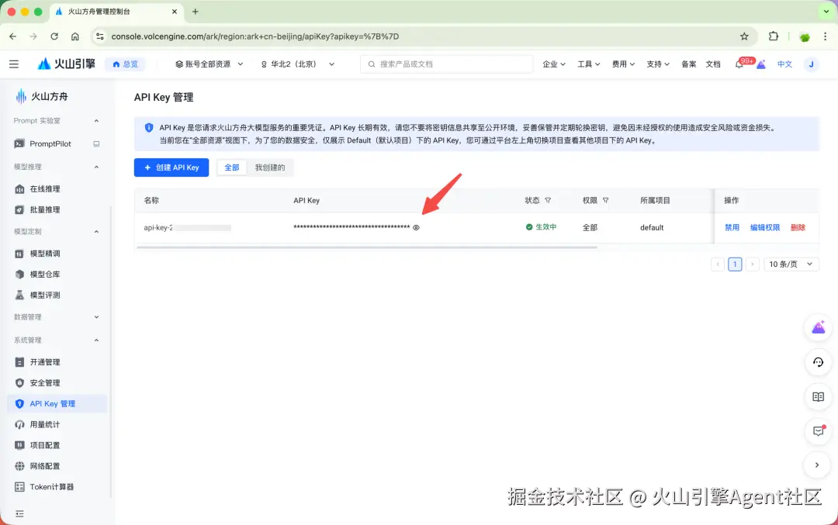The height and width of the screenshot is (525, 838).
Task: Go to online inference 在线推理
Action: (x=45, y=188)
